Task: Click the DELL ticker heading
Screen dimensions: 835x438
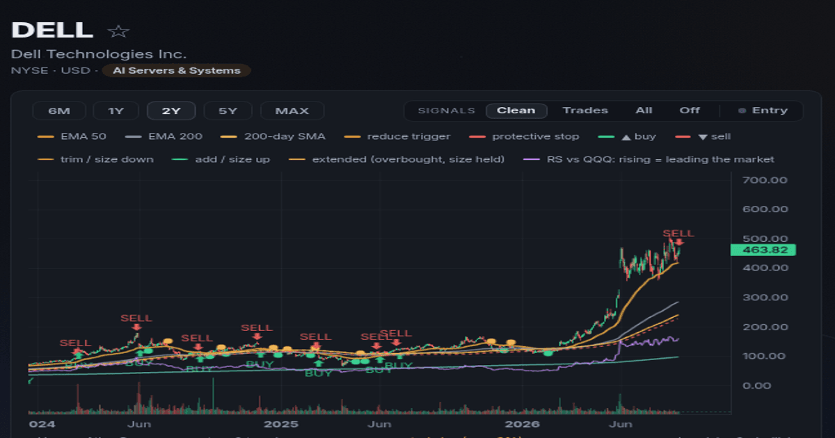Action: [x=52, y=30]
